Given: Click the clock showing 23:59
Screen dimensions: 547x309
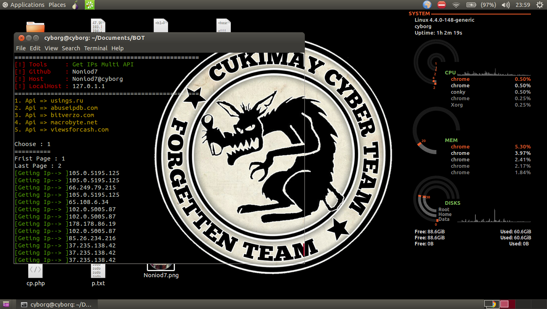Looking at the screenshot, I should pos(522,5).
